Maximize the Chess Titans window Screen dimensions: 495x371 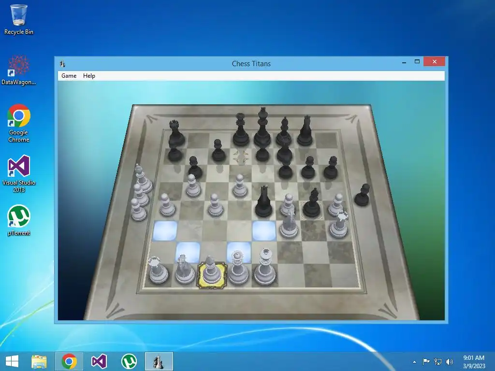[x=417, y=61]
